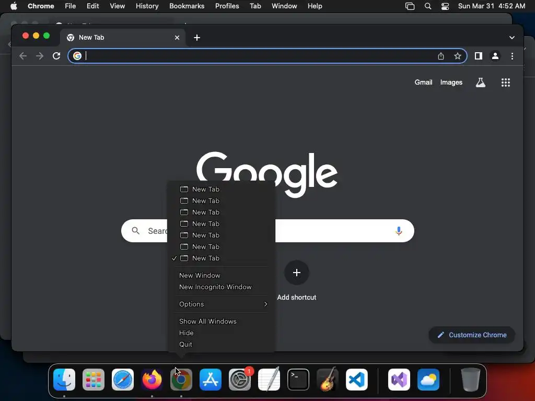Image resolution: width=535 pixels, height=401 pixels.
Task: Expand the Options submenu
Action: 221,304
